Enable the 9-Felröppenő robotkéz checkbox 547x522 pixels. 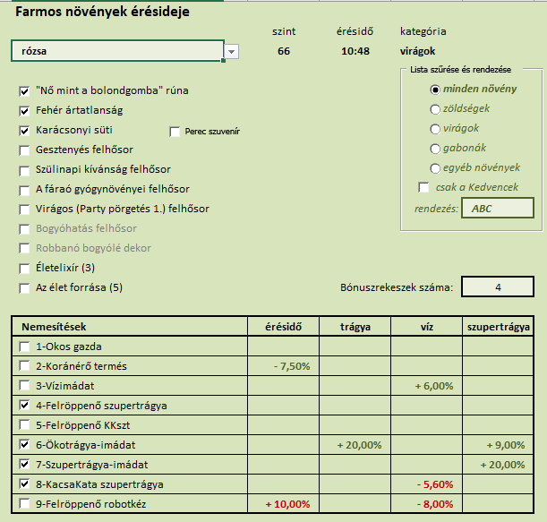tap(24, 504)
